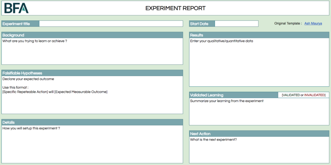Click 'Summarize your learning from the experiment' text

tap(227, 101)
